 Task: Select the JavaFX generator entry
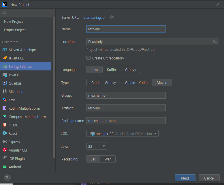pos(26,75)
